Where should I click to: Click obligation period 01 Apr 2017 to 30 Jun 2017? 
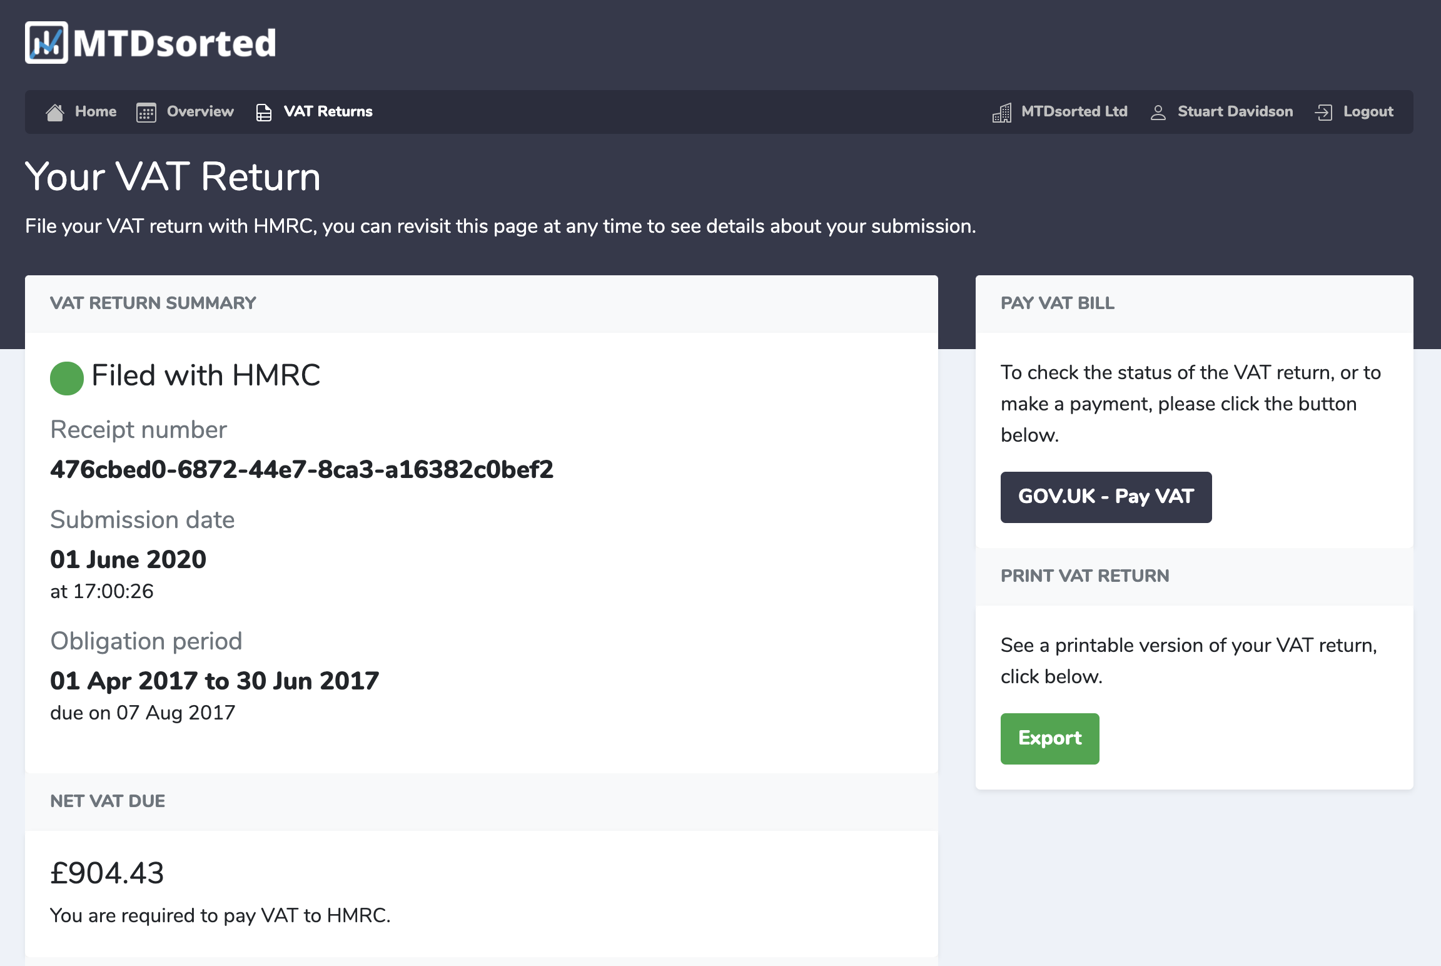click(x=215, y=681)
